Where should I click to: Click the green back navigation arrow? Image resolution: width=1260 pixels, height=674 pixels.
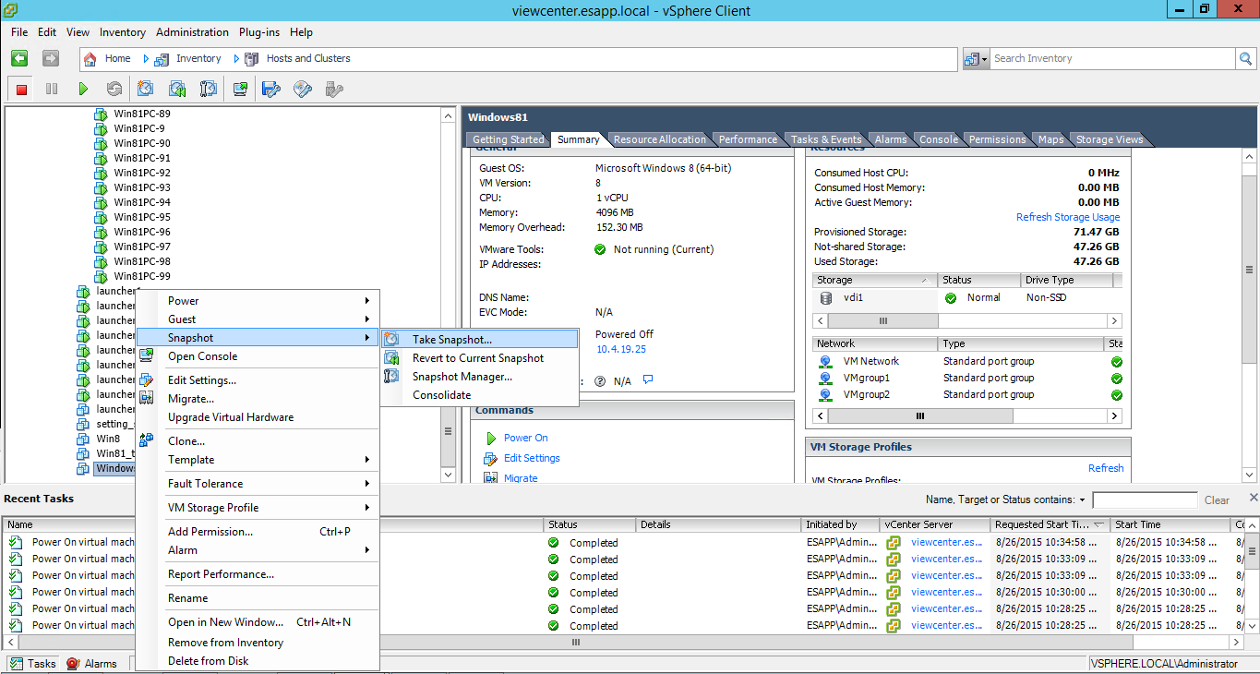19,58
